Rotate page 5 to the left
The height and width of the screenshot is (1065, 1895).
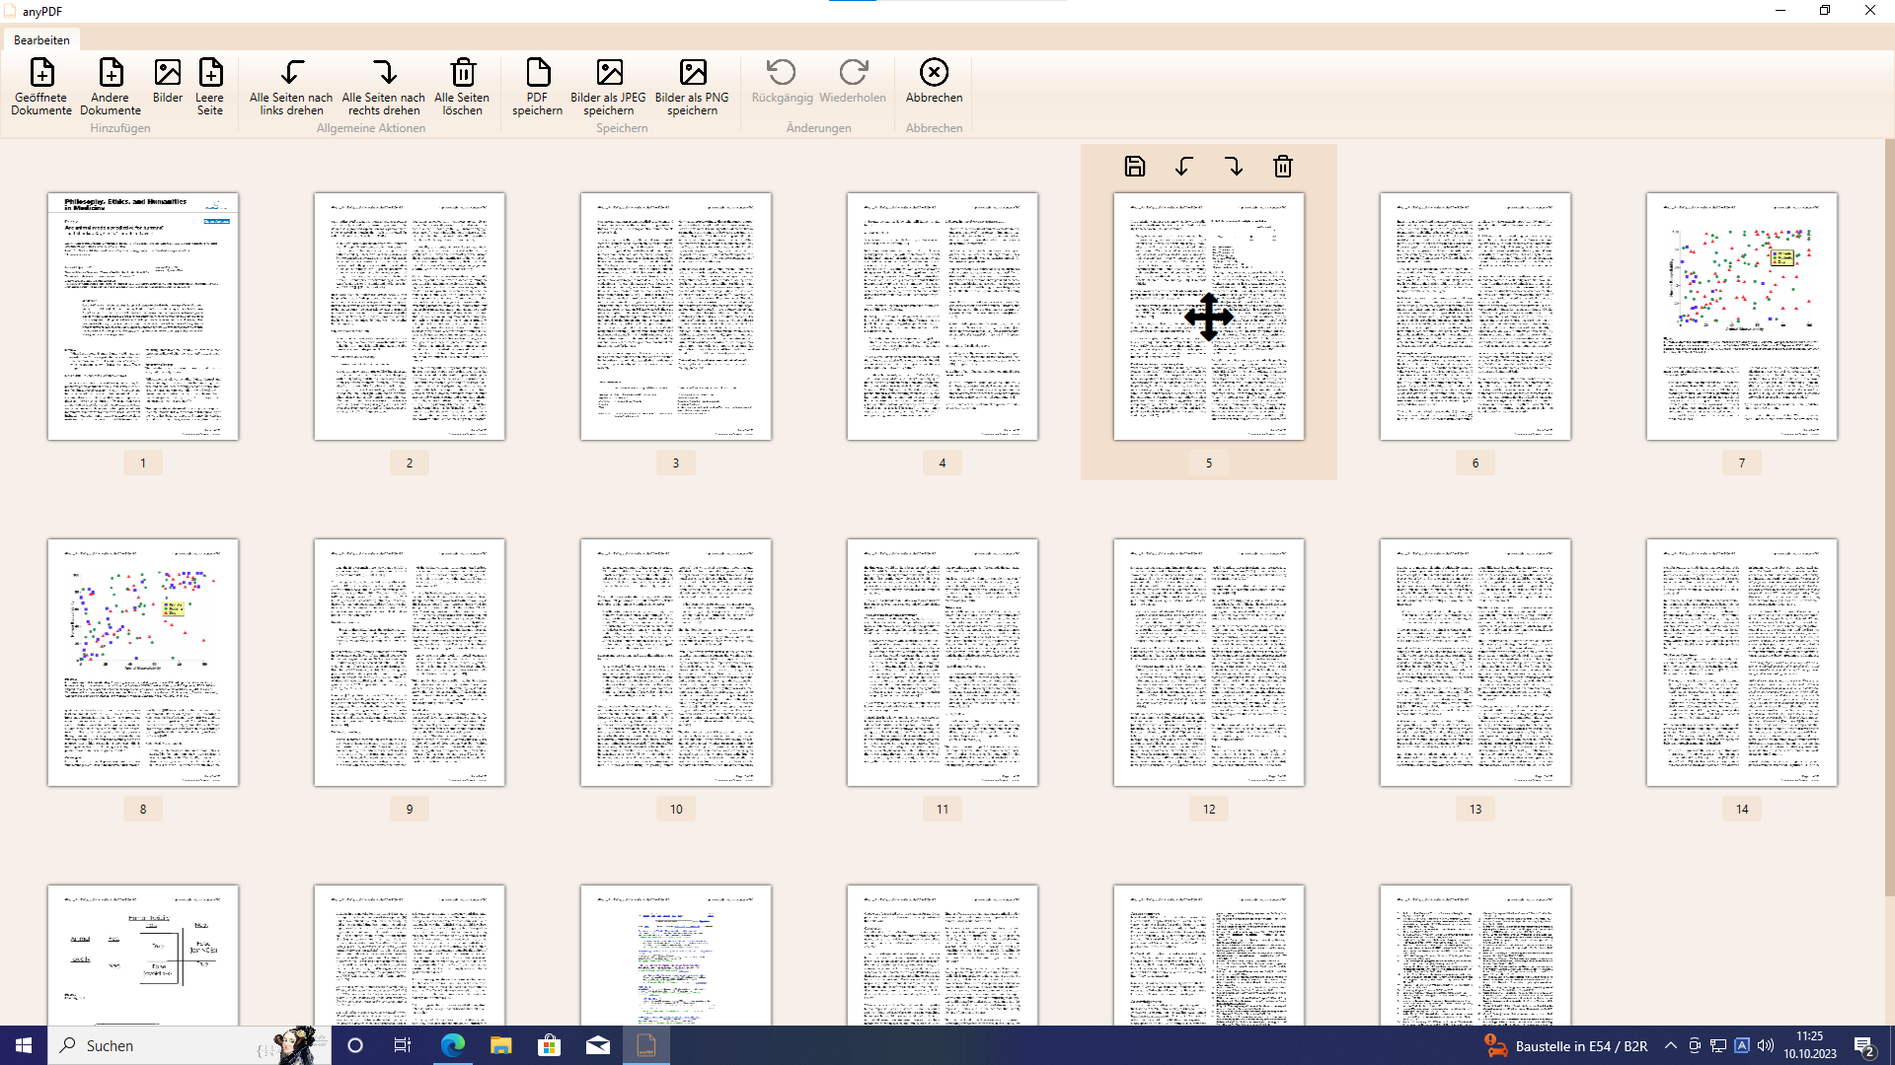[x=1184, y=167]
